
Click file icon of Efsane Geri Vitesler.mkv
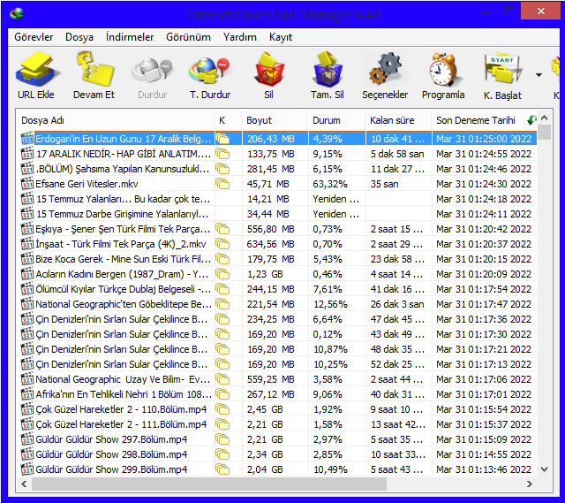(27, 184)
